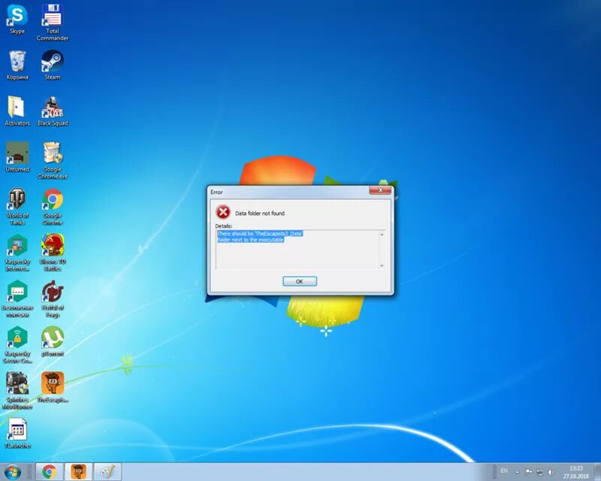
Task: Open the Activators folder
Action: pyautogui.click(x=17, y=111)
